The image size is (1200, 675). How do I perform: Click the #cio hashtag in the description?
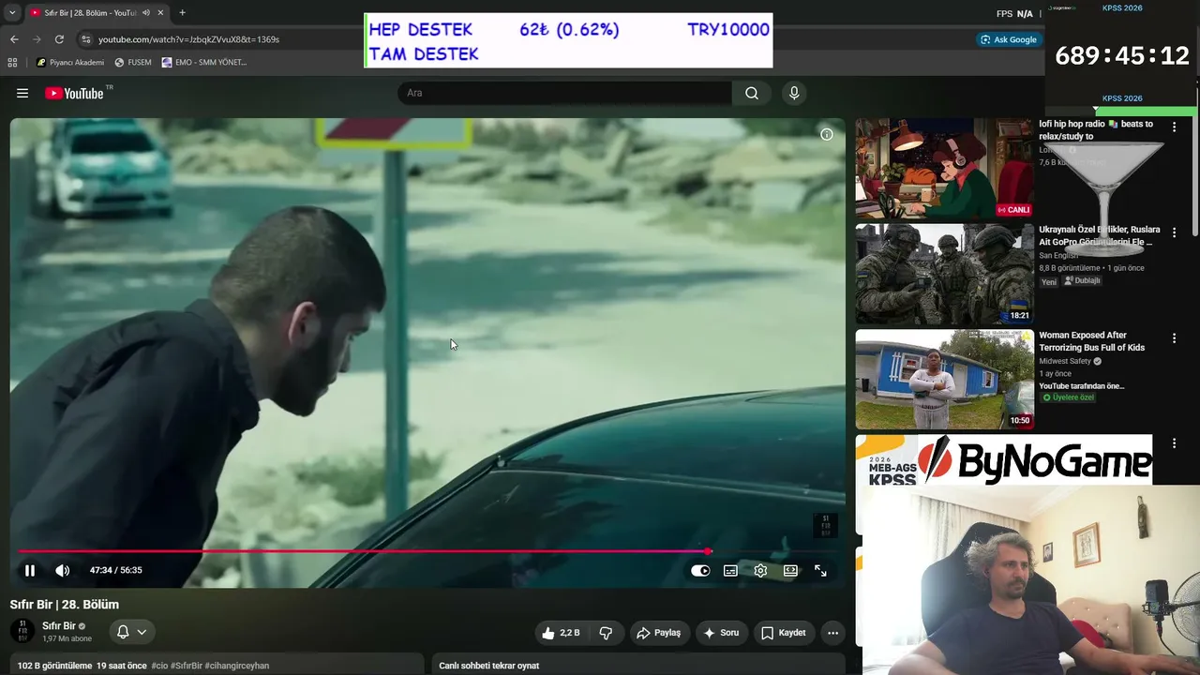(159, 666)
